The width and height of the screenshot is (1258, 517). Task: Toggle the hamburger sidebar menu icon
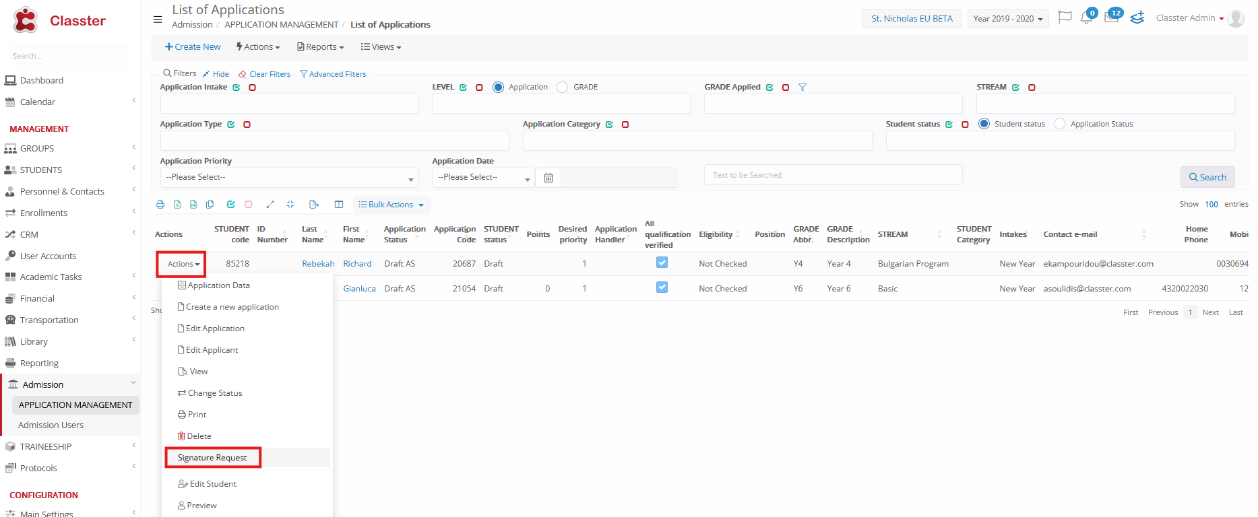[158, 20]
